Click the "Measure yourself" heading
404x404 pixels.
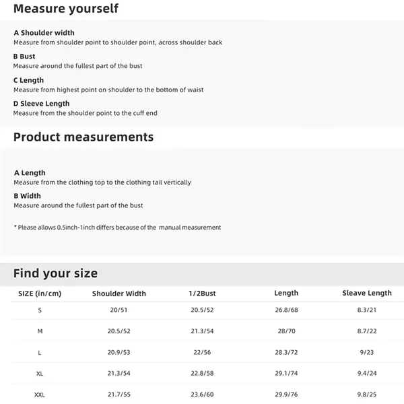point(66,9)
